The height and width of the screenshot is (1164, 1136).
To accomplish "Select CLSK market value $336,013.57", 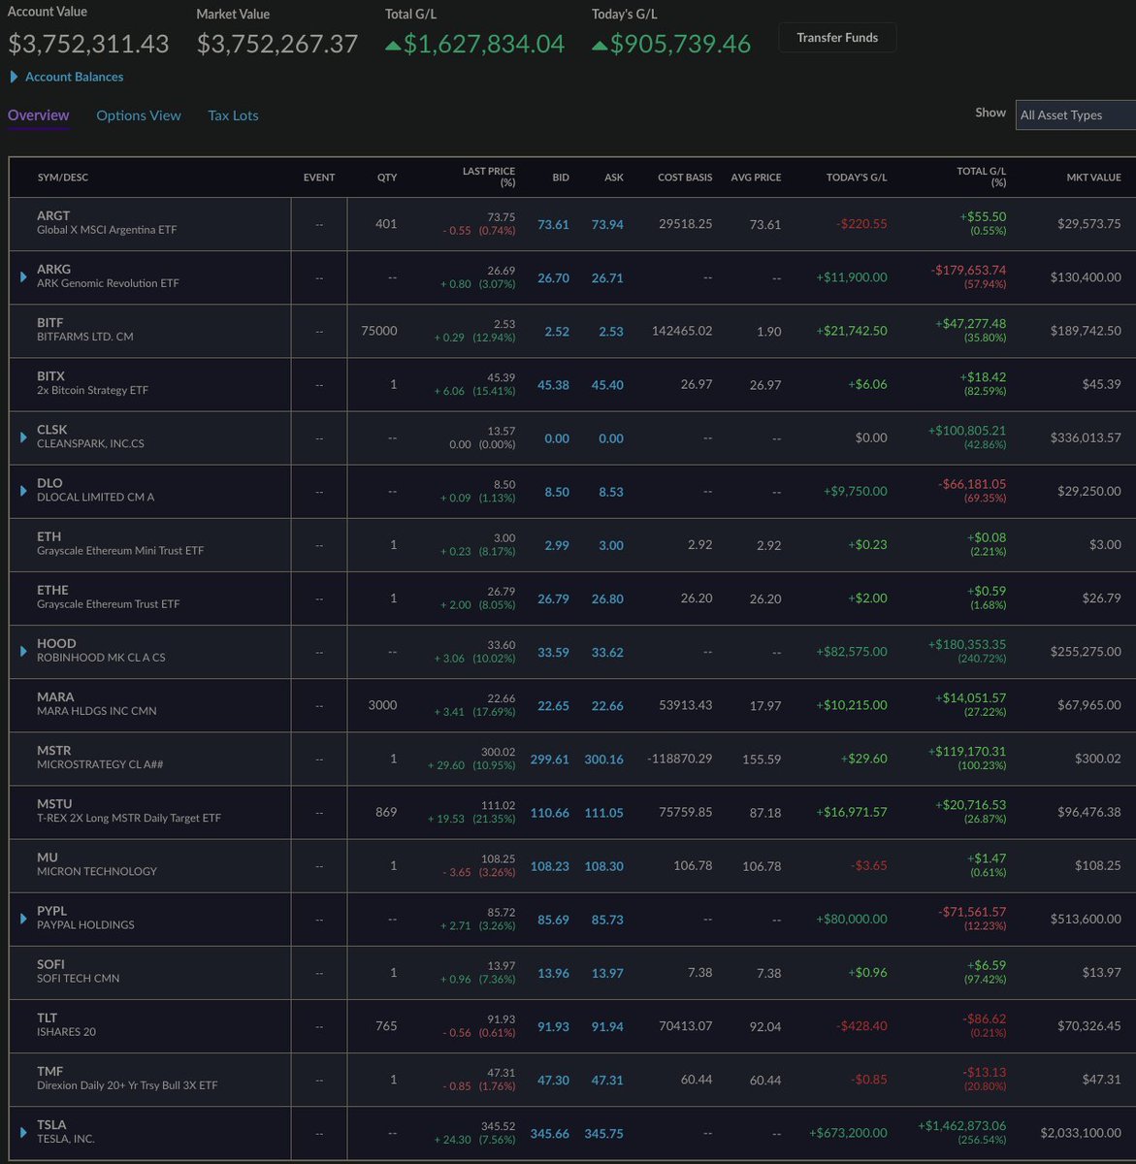I will [x=1086, y=437].
